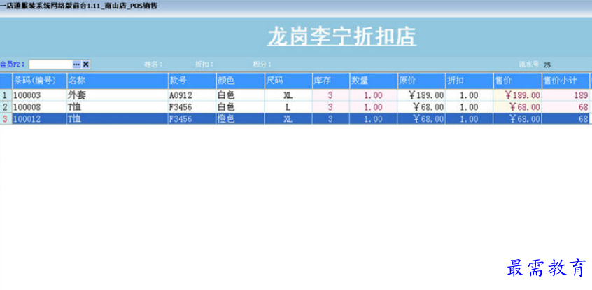The width and height of the screenshot is (592, 290).
Task: Click the 尺码 column header
Action: coord(288,81)
